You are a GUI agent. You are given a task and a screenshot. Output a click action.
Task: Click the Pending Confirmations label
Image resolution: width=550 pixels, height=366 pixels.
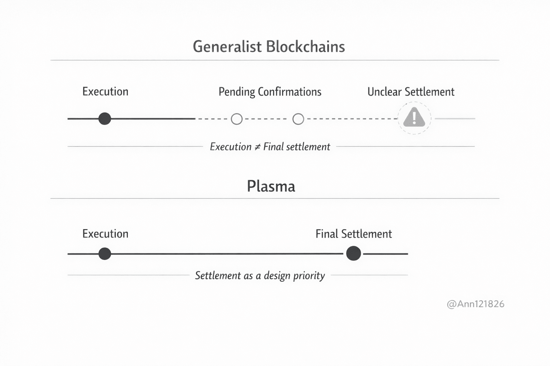[270, 92]
